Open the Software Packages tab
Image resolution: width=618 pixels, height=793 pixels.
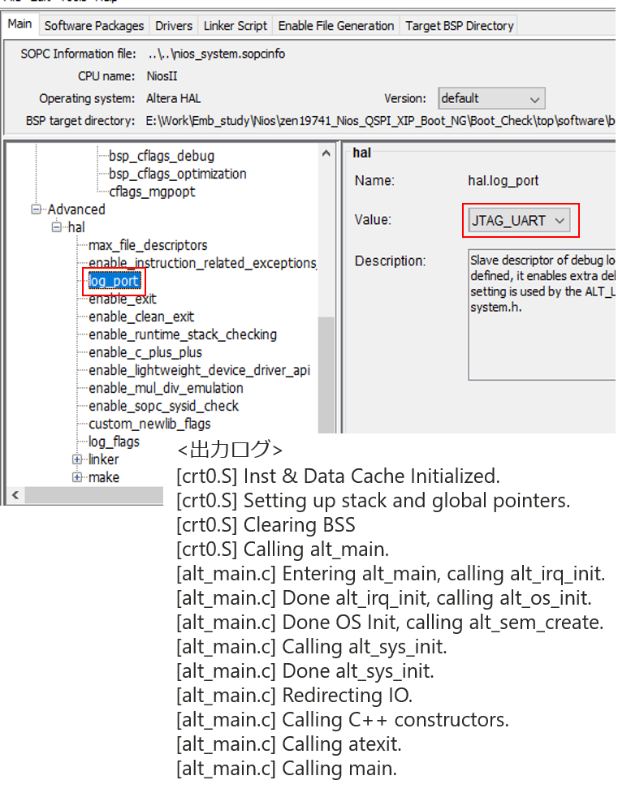pos(94,26)
